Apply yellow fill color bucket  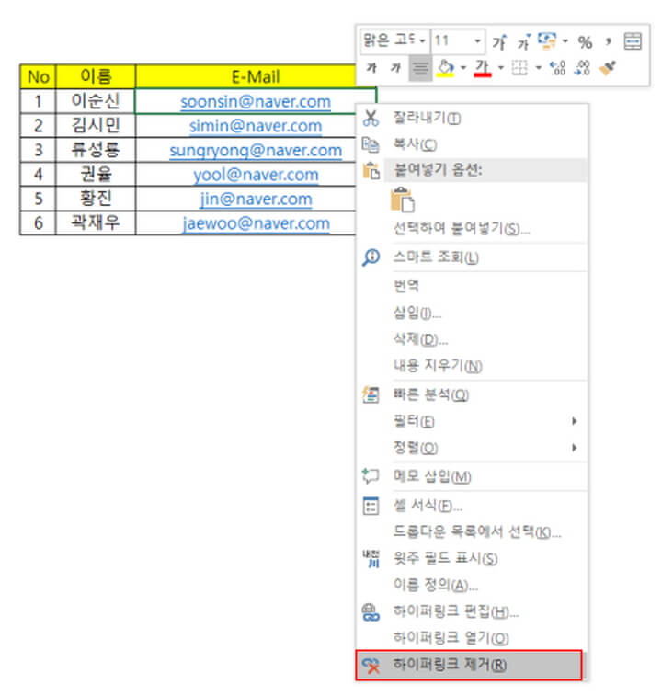pyautogui.click(x=446, y=68)
